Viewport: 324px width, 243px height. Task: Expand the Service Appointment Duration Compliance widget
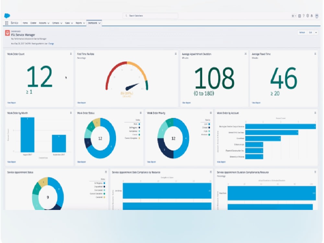coord(315,172)
